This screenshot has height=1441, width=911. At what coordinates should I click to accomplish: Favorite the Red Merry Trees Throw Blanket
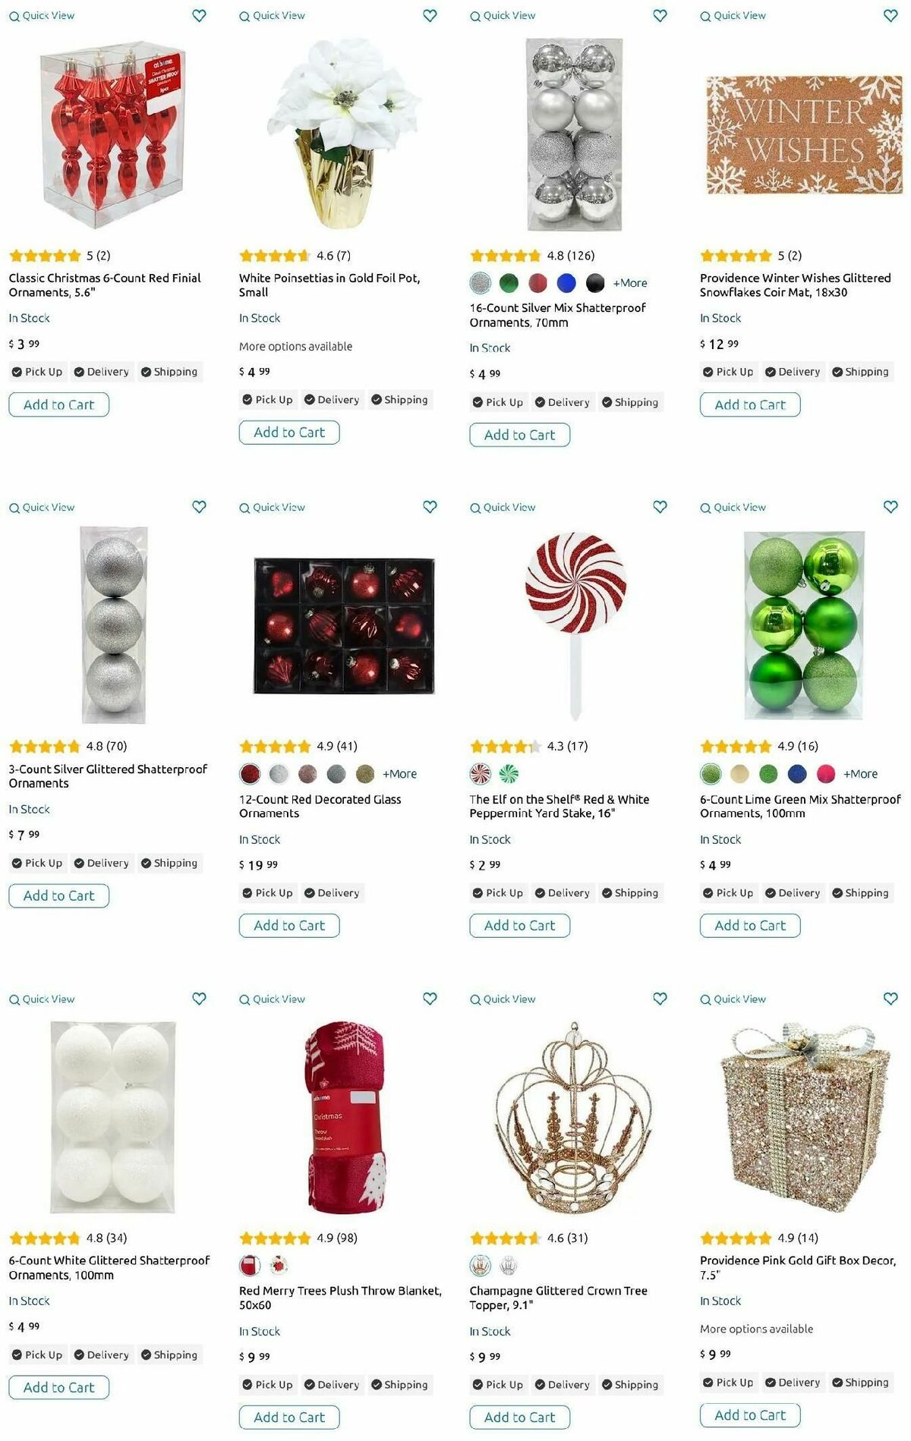pos(430,999)
